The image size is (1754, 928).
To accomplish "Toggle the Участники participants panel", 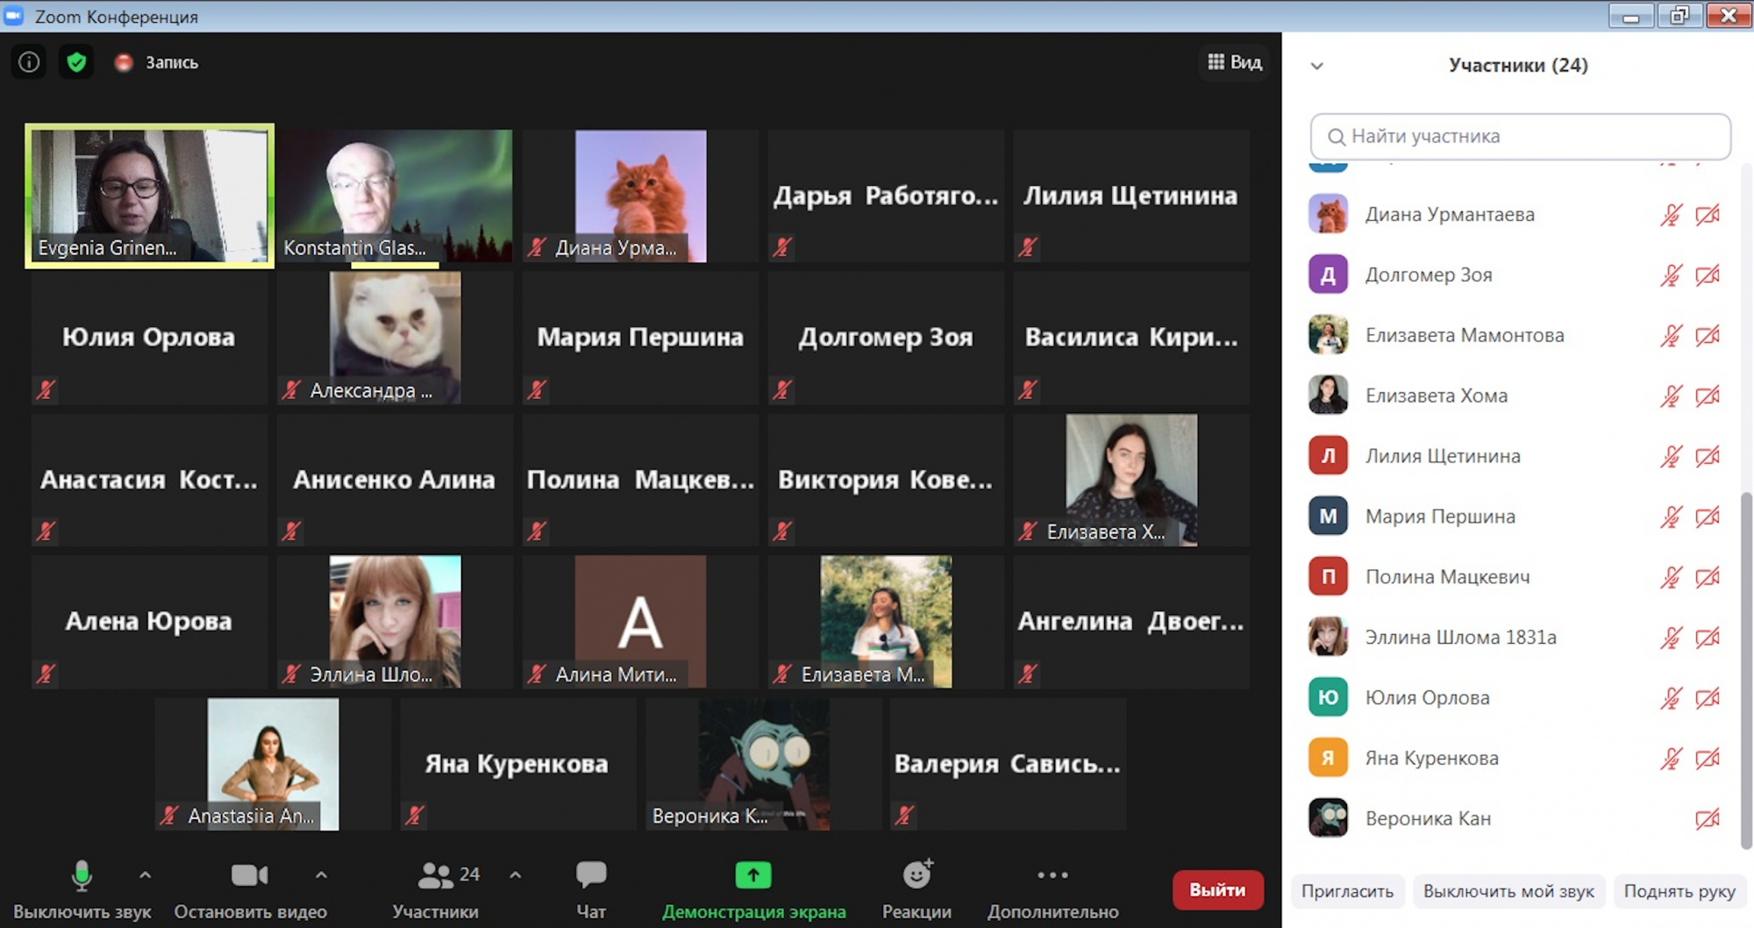I will point(436,889).
